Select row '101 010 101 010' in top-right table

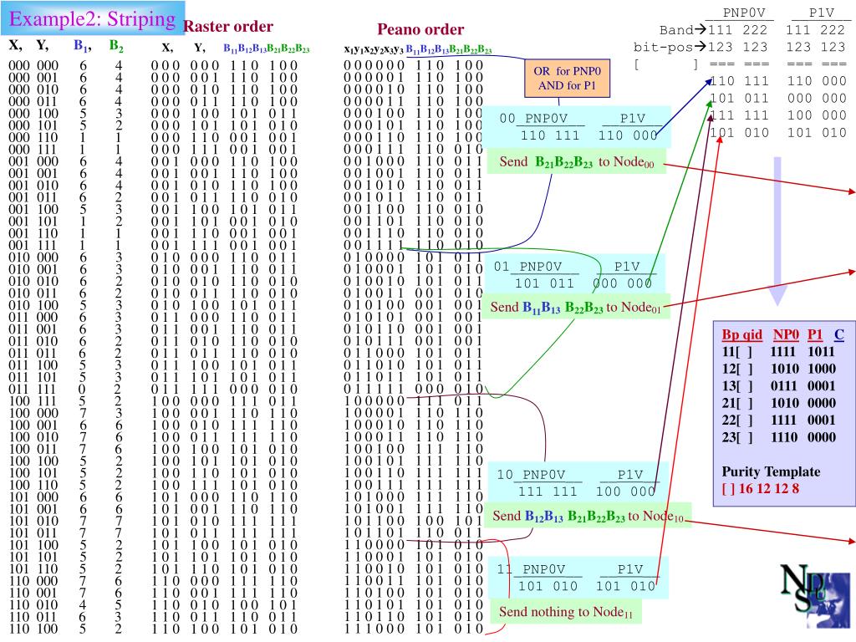[778, 133]
